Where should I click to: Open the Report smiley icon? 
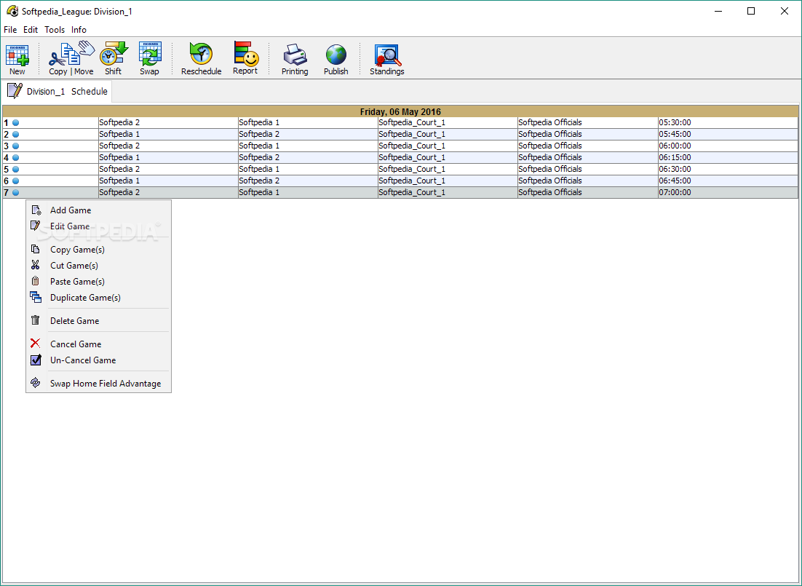245,54
